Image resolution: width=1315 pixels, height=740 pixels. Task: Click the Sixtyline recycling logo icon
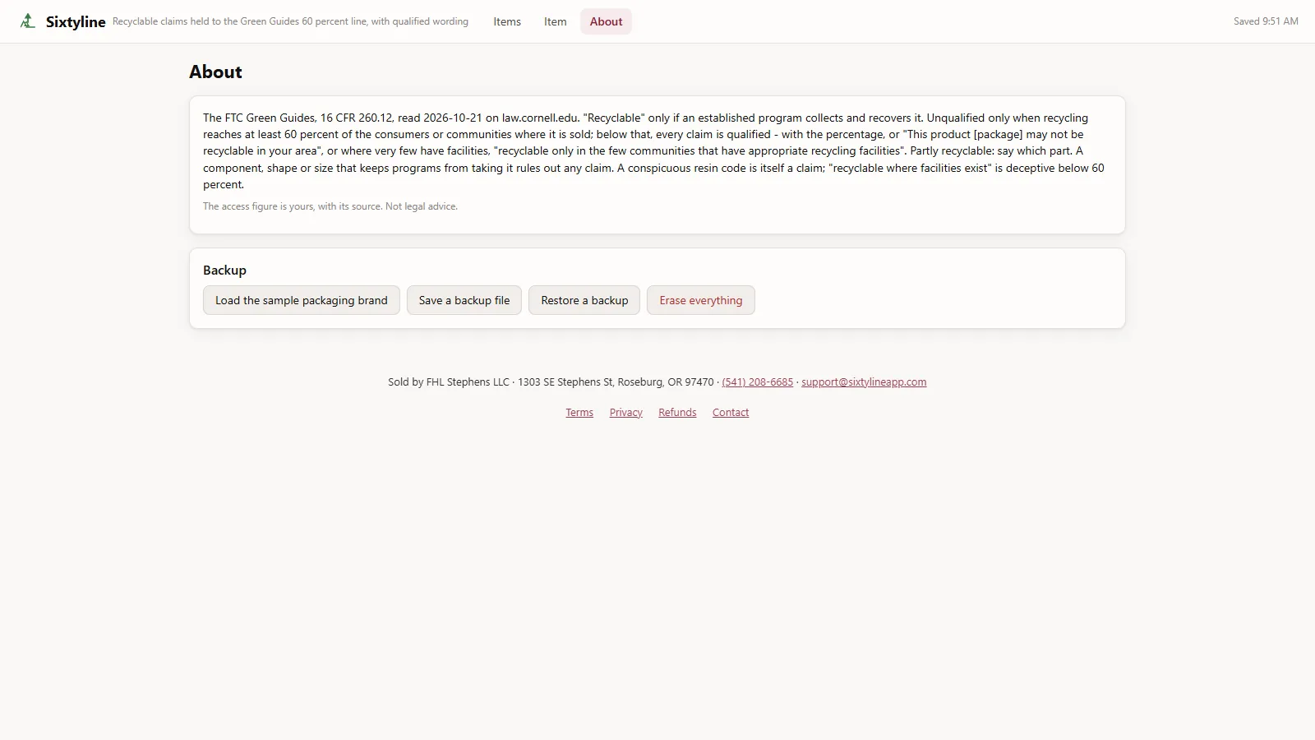pyautogui.click(x=28, y=21)
